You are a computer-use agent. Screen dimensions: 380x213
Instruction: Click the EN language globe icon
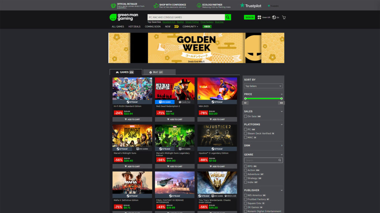[x=274, y=17]
